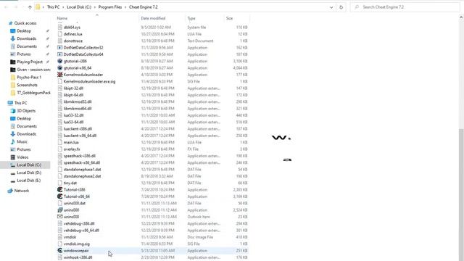Viewport: 464px width, 261px height.
Task: Select This PC in the address breadcrumb
Action: pyautogui.click(x=53, y=7)
